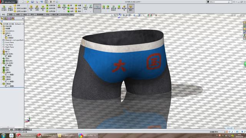
Task: Click the Print icon in quick toolbar
Action: [37, 2]
